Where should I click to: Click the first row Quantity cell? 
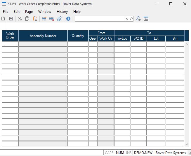[x=78, y=44]
